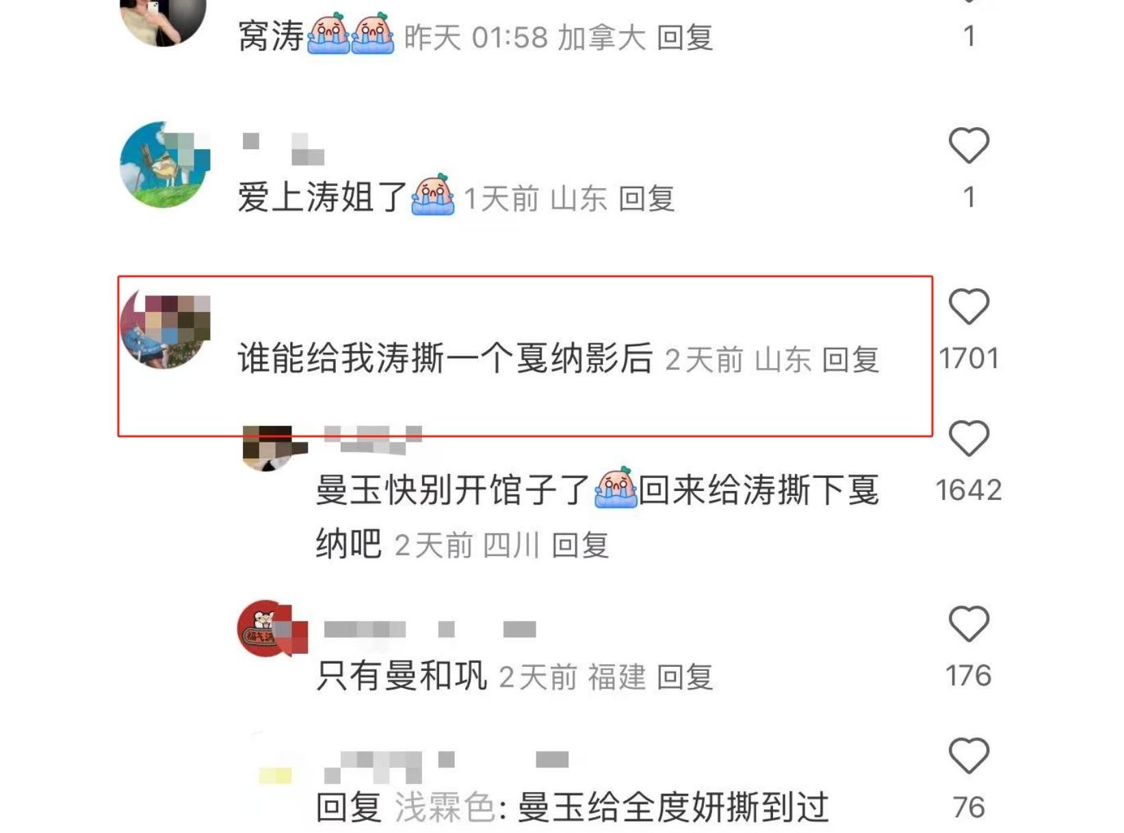Tap heart on 曼玉快别开馆子了 reply
Screen dimensions: 1124x833
coord(969,438)
